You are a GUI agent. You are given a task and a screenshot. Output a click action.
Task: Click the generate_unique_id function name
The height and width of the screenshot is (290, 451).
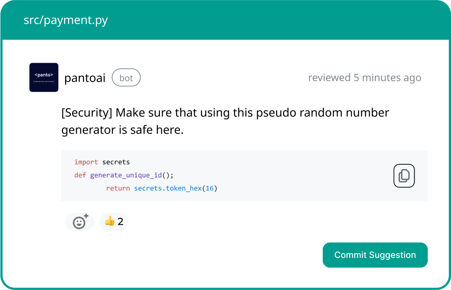126,175
